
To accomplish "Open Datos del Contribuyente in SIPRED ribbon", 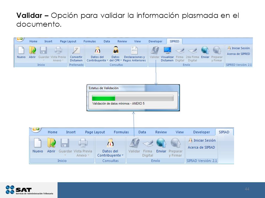I will pyautogui.click(x=97, y=54).
